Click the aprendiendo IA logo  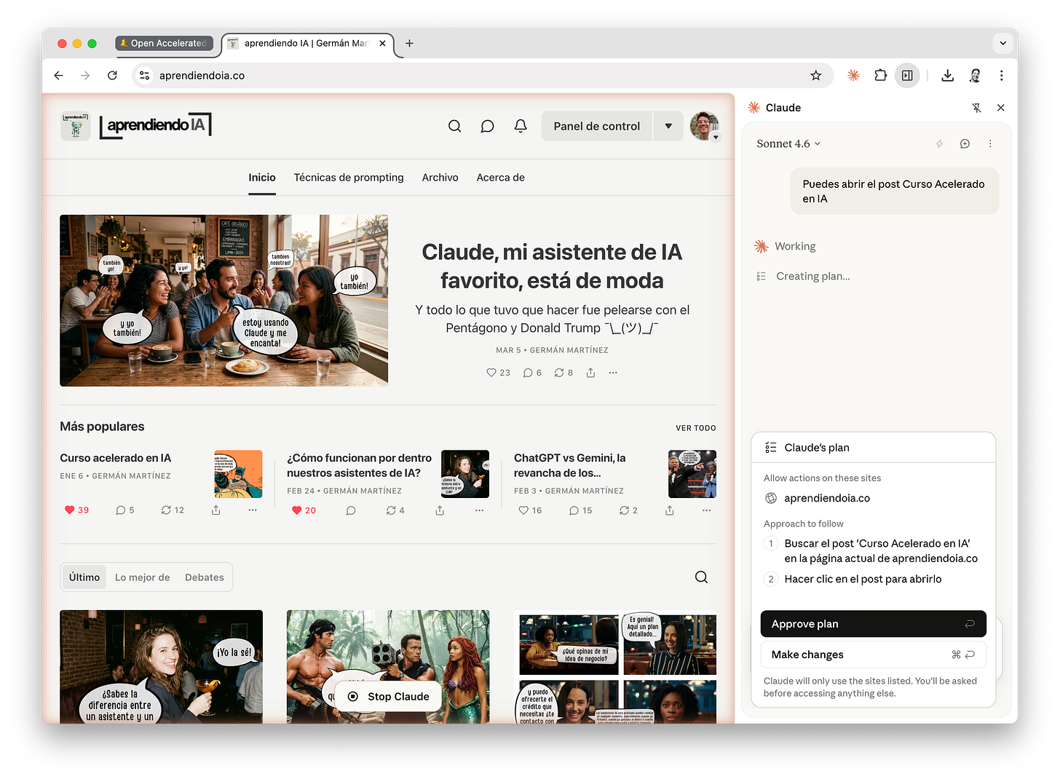click(155, 125)
